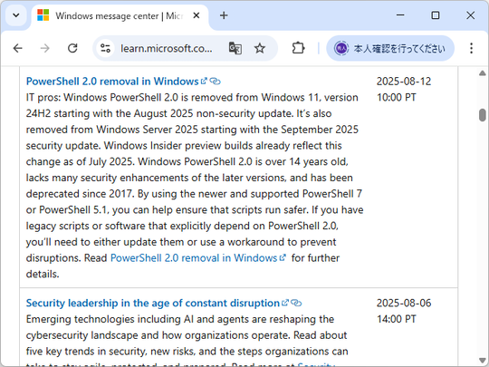
Task: Copy link icon beside PowerShell 2.0 removal title
Action: (216, 82)
